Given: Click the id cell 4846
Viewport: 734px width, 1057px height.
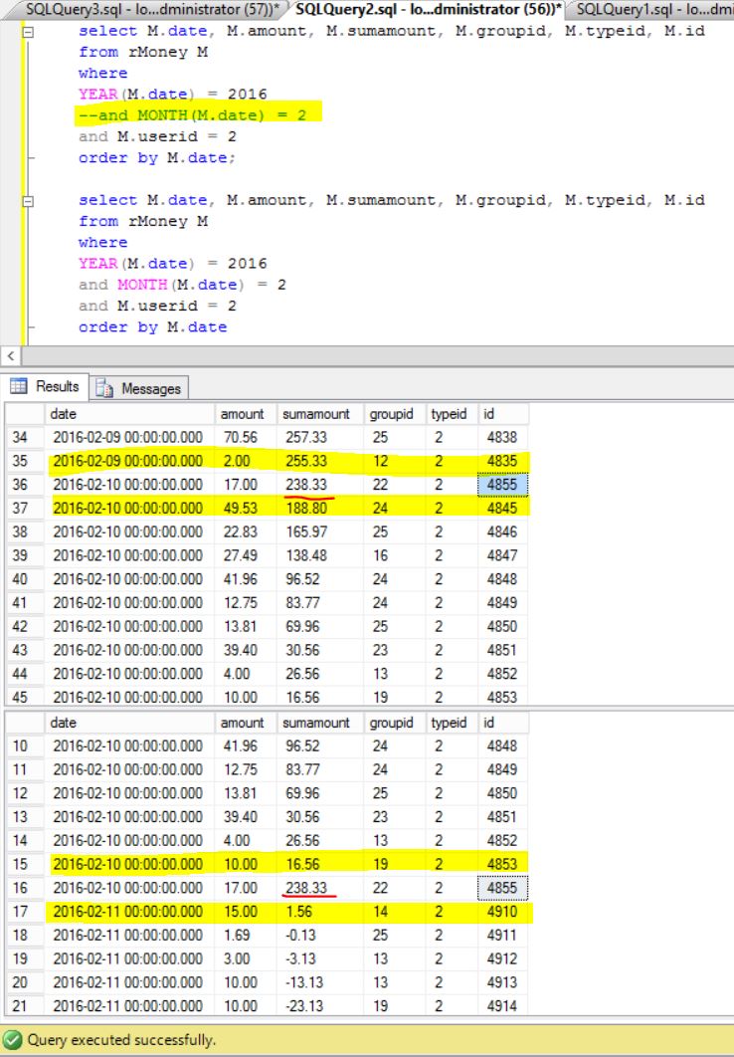Looking at the screenshot, I should 502,531.
